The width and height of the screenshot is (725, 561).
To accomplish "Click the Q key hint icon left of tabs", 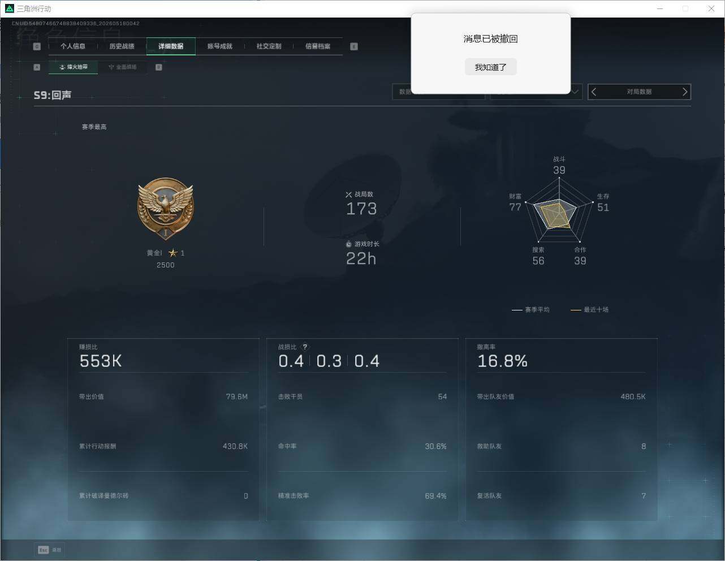I will click(x=37, y=46).
